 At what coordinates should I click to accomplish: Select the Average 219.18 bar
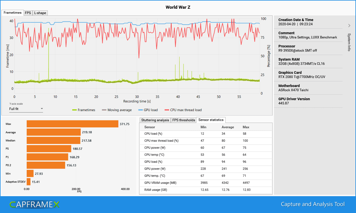click(54, 132)
